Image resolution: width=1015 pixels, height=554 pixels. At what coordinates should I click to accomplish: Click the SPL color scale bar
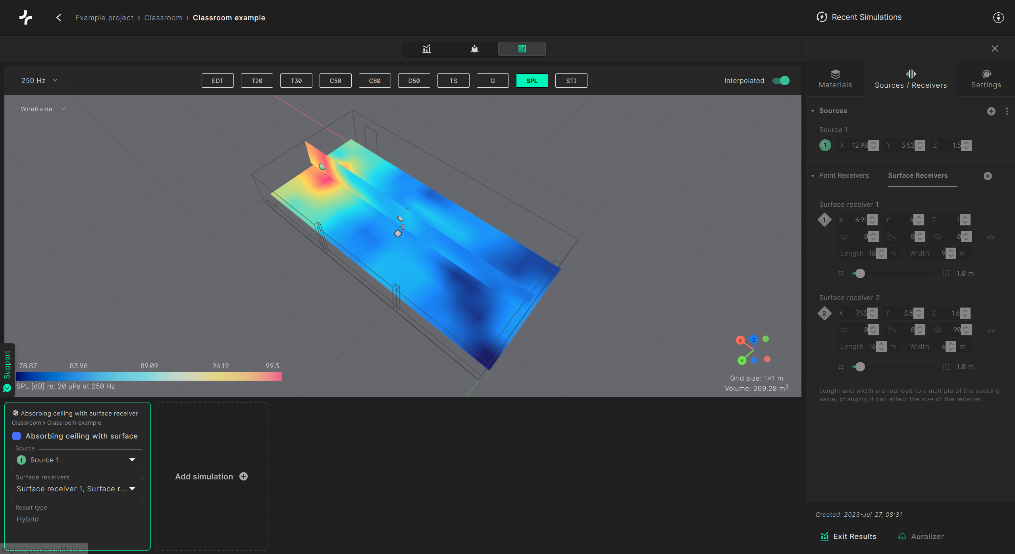pos(149,376)
